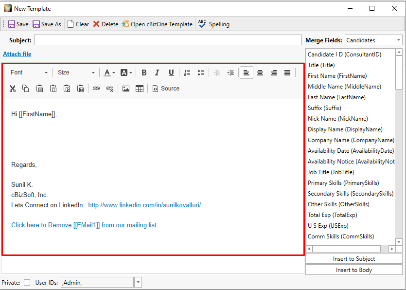Screen dimensions: 406x290
Task: Select Middle Name (MiddleName) merge field
Action: pos(344,87)
